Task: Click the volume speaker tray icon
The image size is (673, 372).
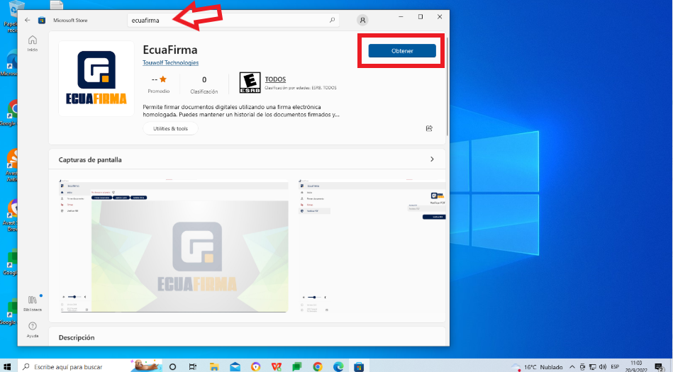Action: [603, 367]
